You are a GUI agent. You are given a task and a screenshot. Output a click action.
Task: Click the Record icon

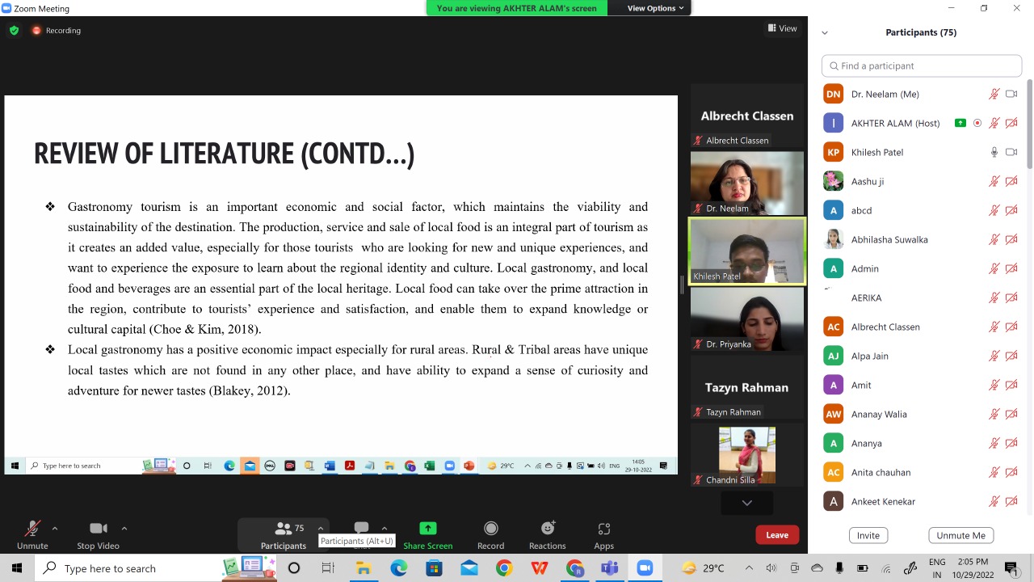[490, 529]
